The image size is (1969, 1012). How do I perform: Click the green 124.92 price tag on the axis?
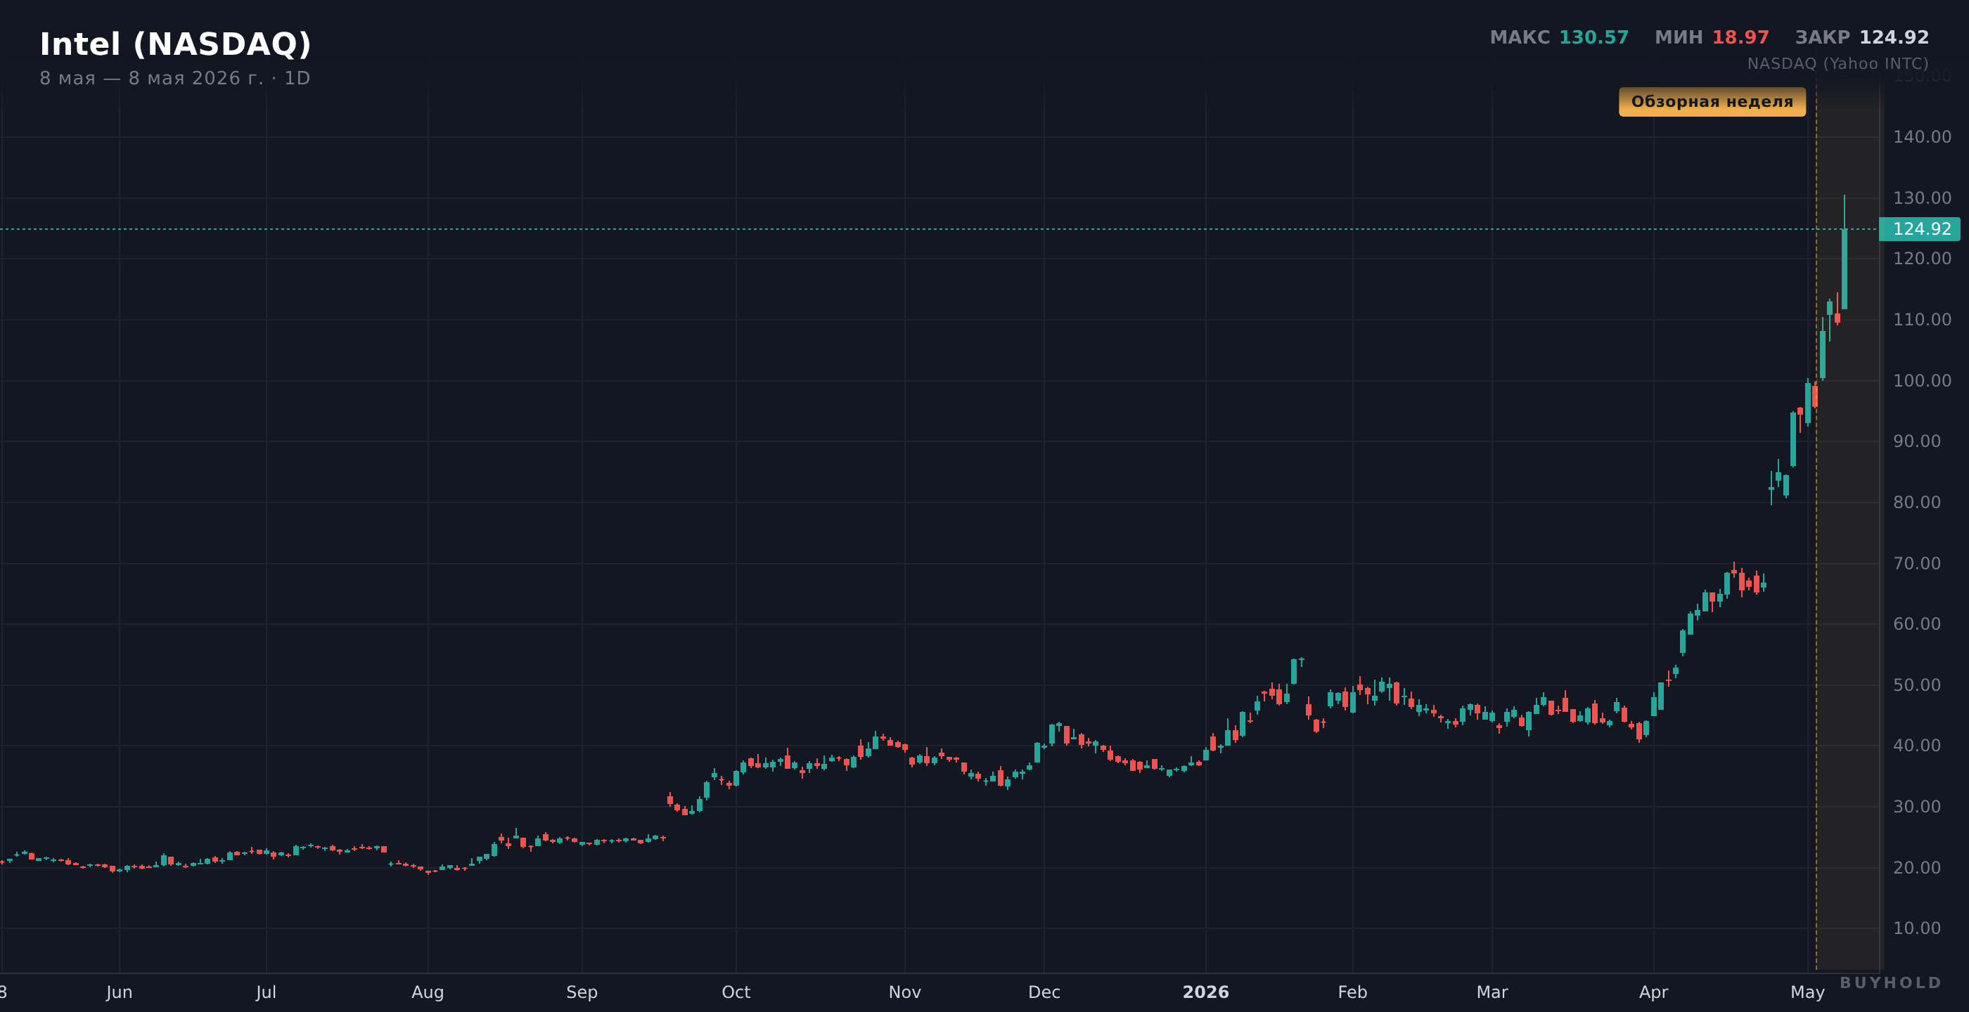1919,229
